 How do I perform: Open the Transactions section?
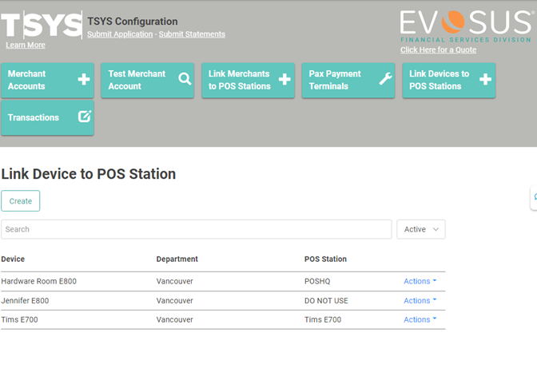[48, 117]
